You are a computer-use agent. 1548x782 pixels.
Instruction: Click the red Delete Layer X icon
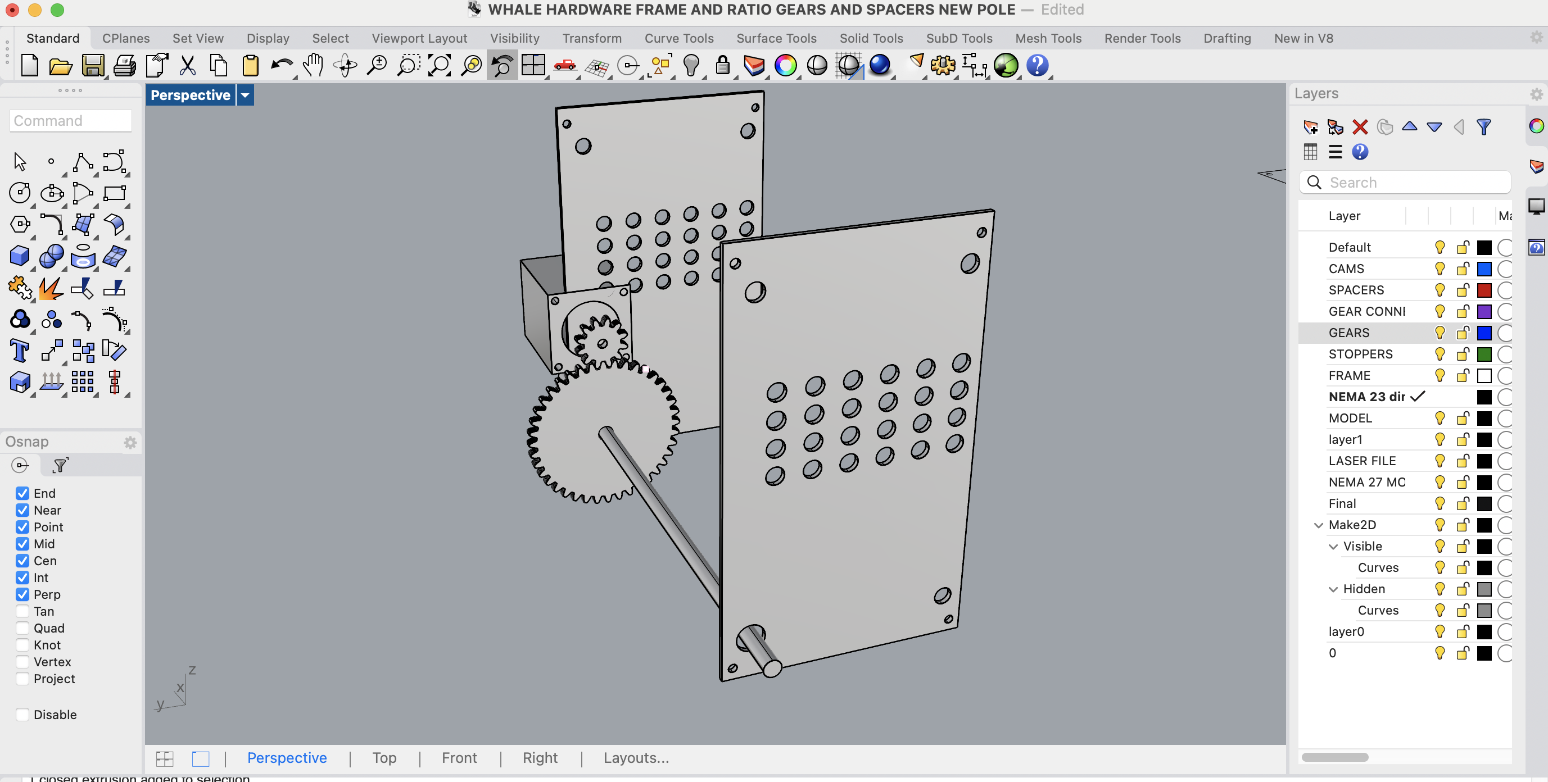(x=1359, y=127)
